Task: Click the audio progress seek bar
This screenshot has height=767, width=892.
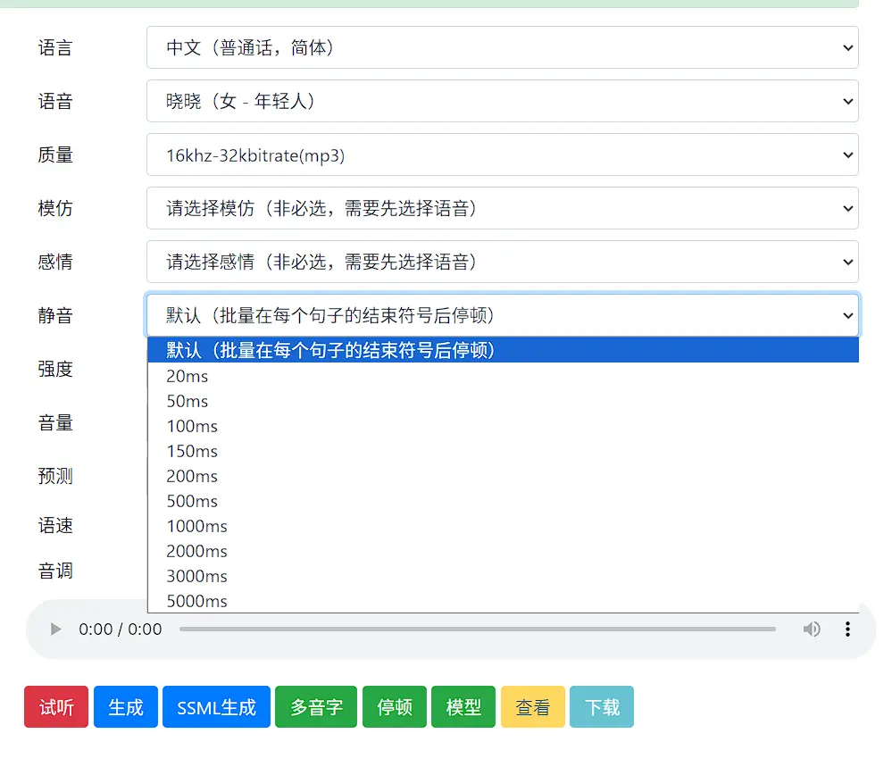Action: click(x=477, y=629)
